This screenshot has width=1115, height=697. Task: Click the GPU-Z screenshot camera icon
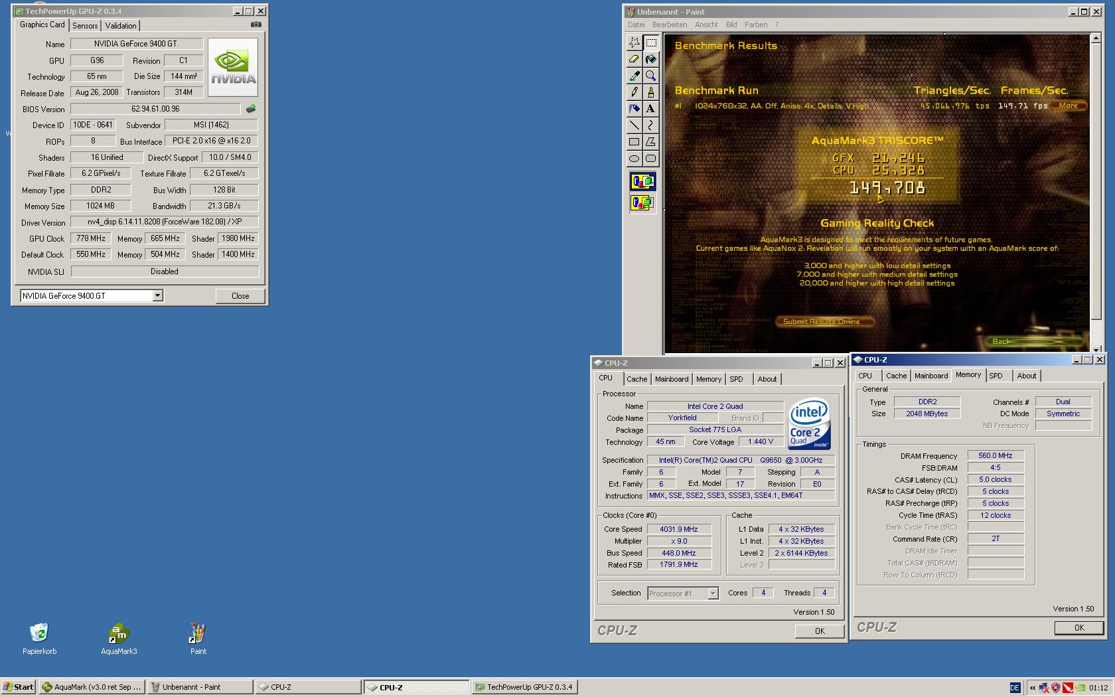[256, 25]
